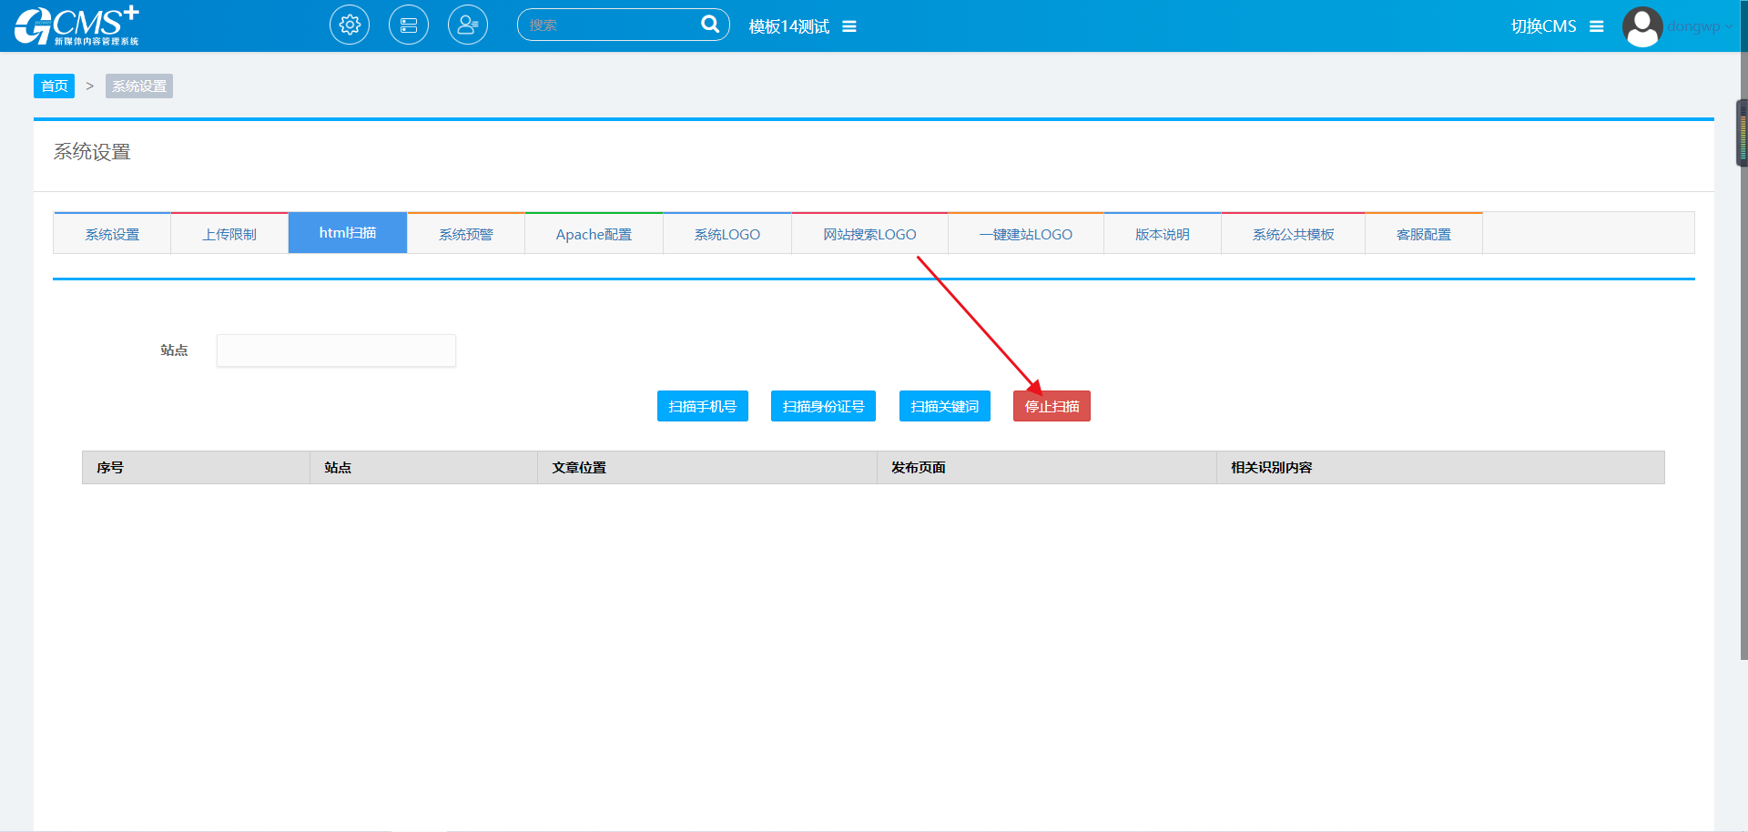The image size is (1748, 832).
Task: Click the magnifier search icon
Action: point(709,25)
